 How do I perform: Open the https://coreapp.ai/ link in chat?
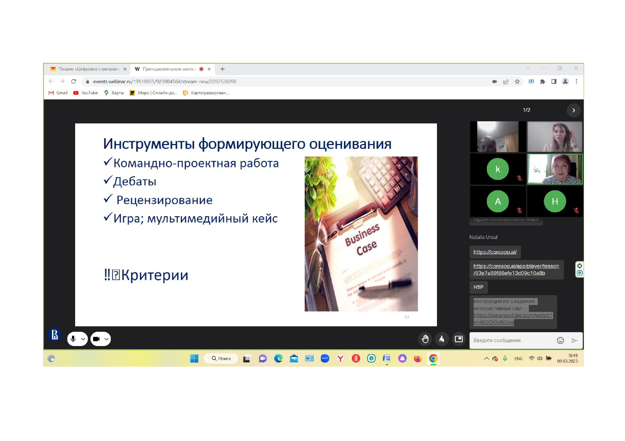point(495,252)
